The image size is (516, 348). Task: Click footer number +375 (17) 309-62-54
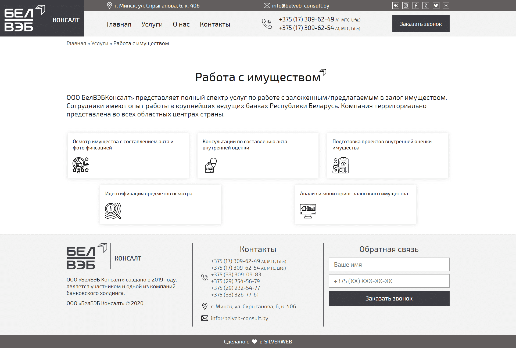click(235, 268)
